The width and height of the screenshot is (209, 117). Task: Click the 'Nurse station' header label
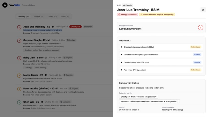pyautogui.click(x=28, y=5)
